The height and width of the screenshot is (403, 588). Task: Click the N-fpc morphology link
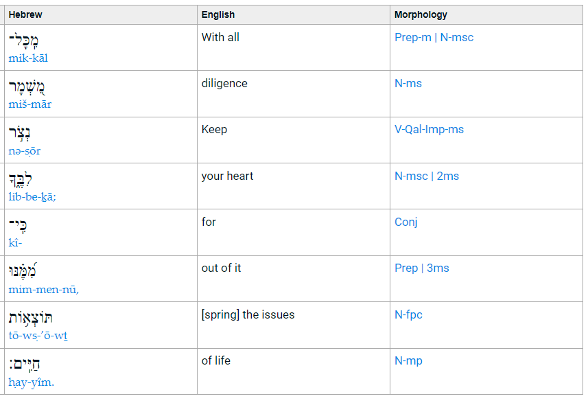coord(408,314)
